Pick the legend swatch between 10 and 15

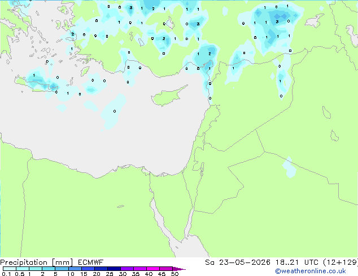pyautogui.click(x=75, y=269)
